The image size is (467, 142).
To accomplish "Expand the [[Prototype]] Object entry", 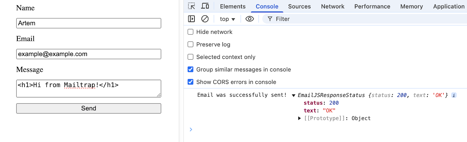I will coord(299,118).
